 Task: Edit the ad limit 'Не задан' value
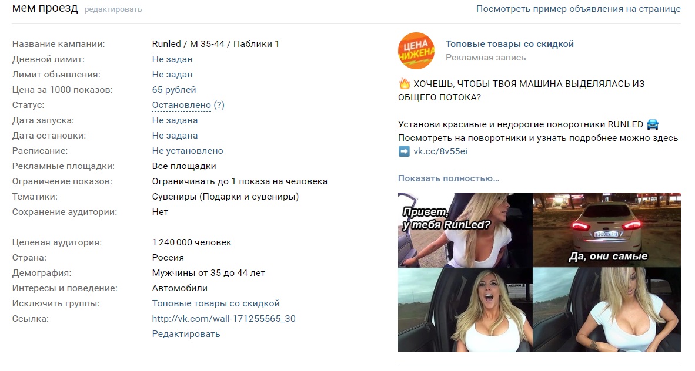tap(172, 75)
